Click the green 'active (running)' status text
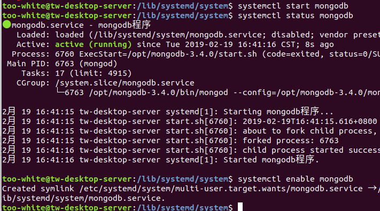The width and height of the screenshot is (380, 211). click(94, 44)
